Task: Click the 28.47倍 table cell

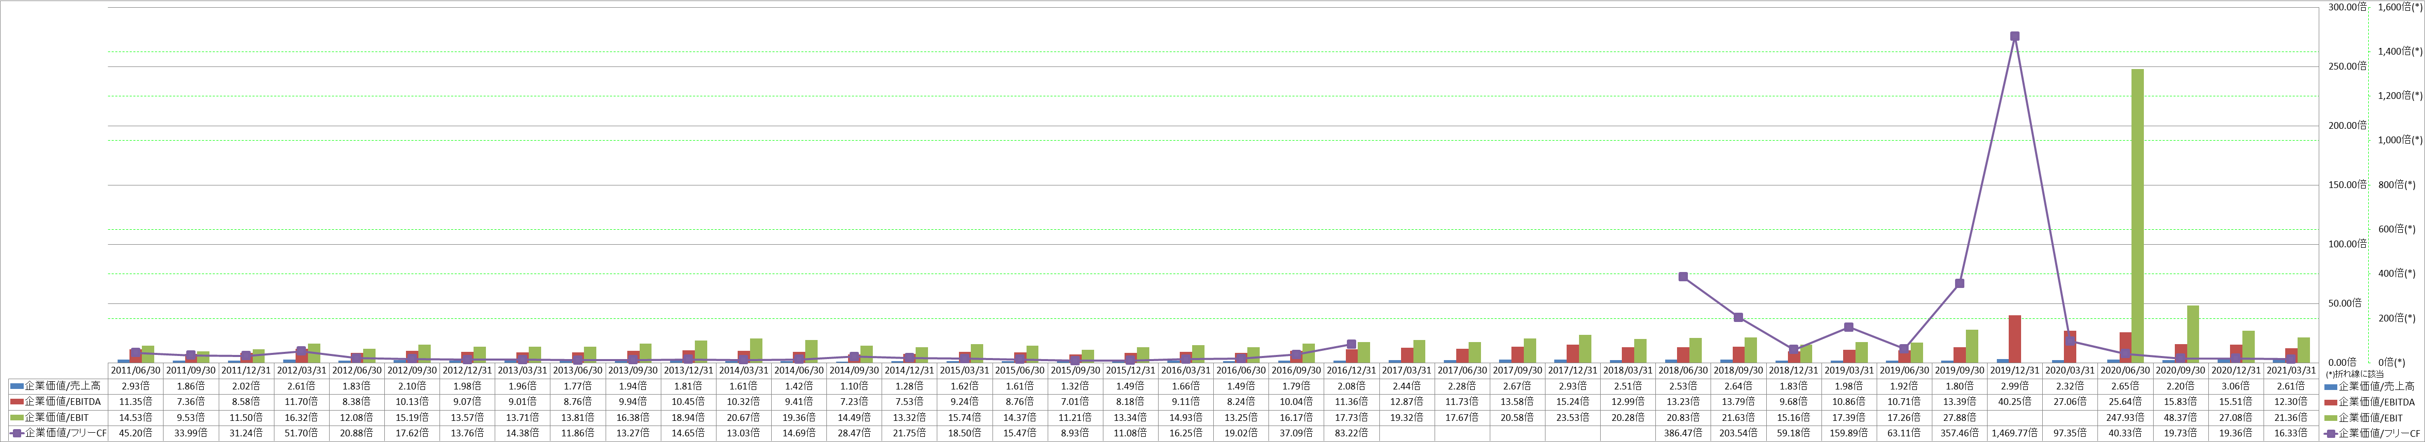Action: pos(856,434)
